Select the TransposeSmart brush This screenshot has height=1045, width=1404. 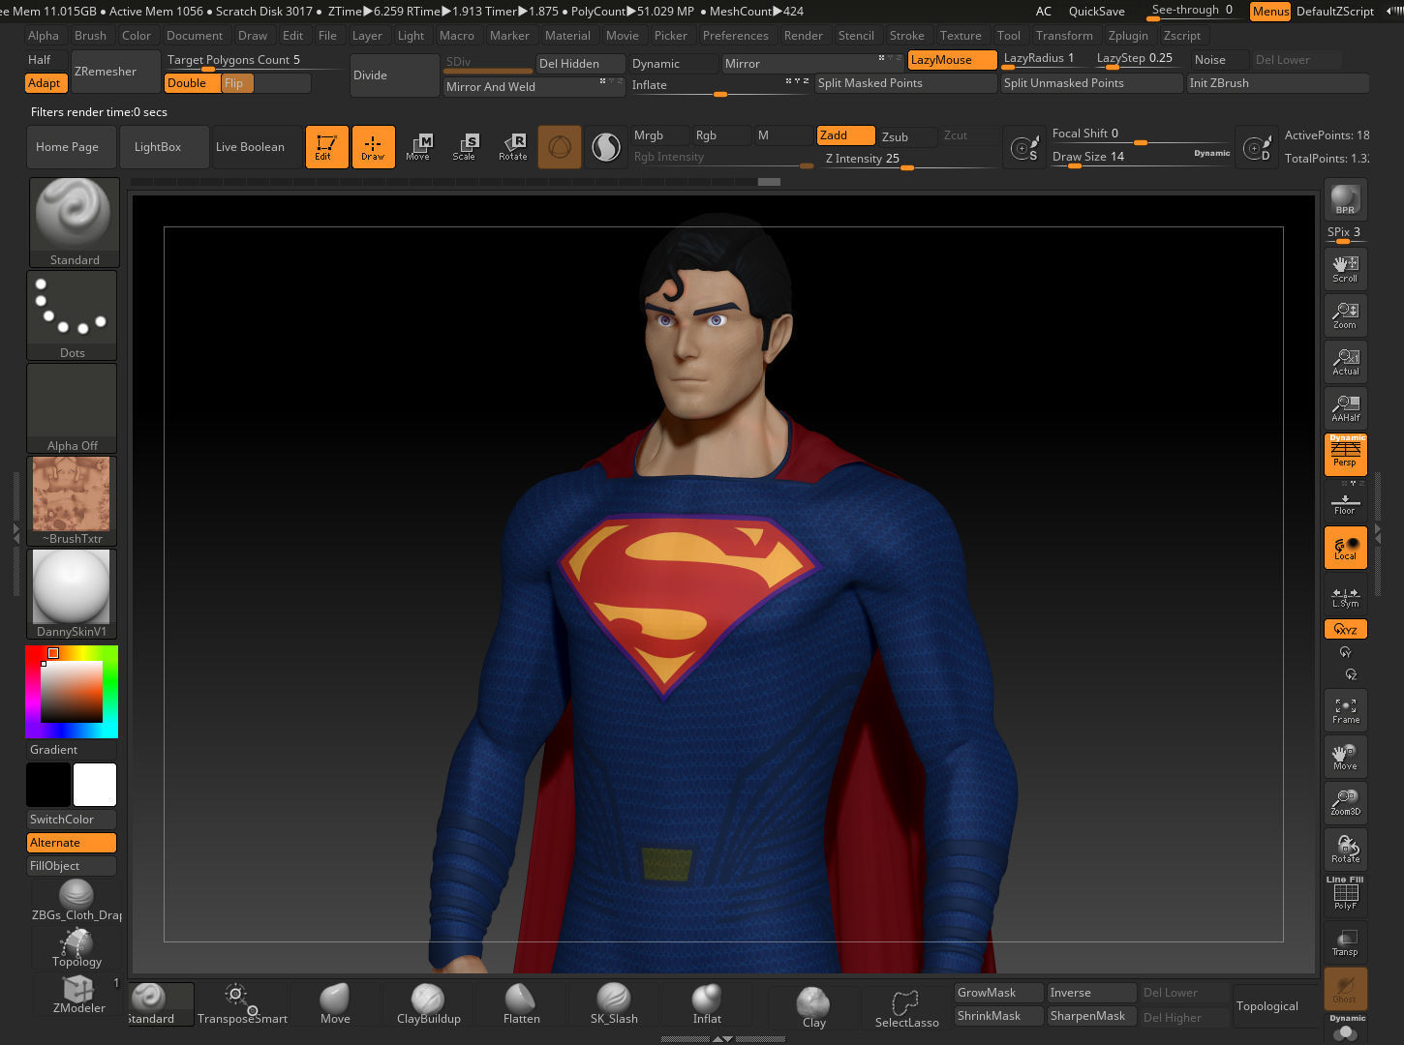tap(242, 1004)
